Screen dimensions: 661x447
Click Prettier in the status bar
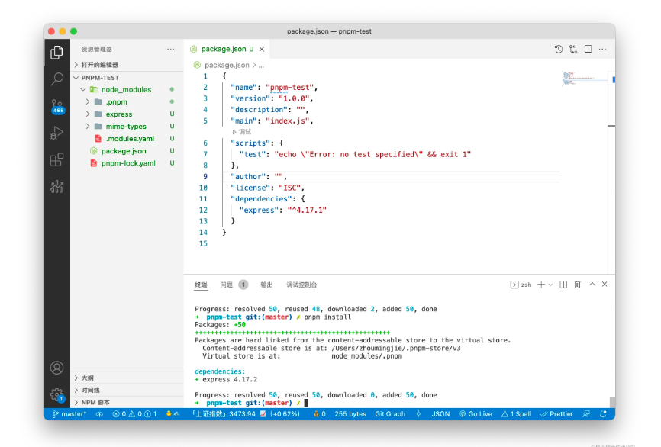tap(557, 414)
